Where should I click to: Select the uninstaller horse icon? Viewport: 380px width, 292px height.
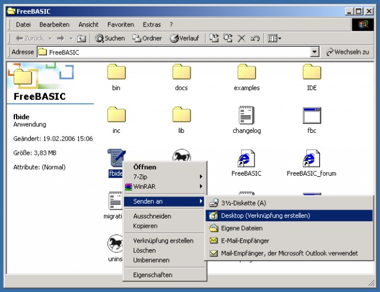(x=115, y=243)
